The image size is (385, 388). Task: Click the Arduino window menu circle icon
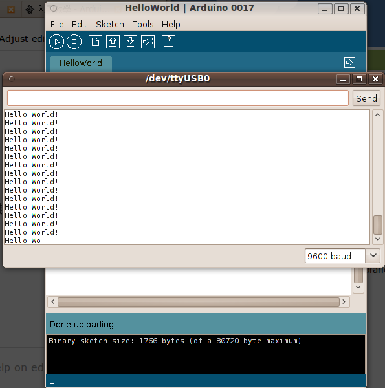pos(54,8)
